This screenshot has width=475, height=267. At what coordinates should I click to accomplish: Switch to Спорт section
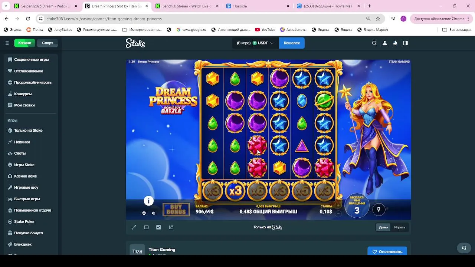point(47,43)
